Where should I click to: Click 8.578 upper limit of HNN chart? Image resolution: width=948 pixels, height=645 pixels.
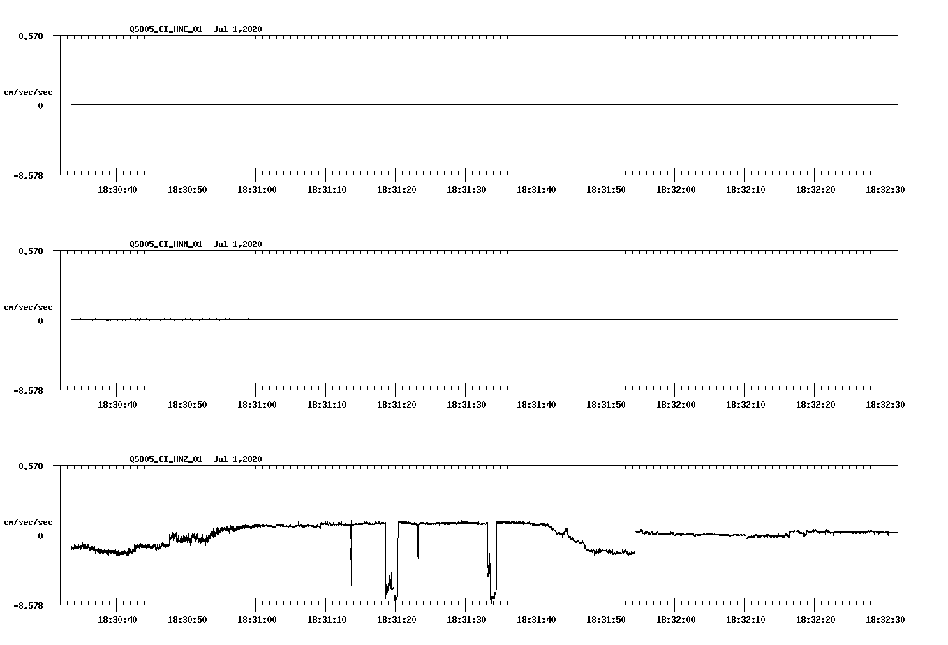(x=30, y=251)
